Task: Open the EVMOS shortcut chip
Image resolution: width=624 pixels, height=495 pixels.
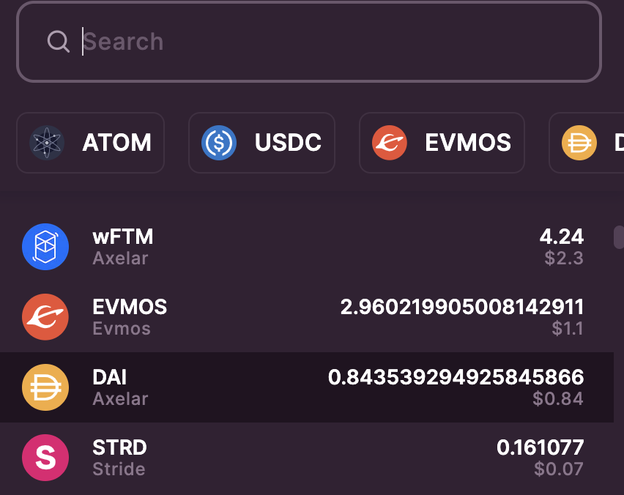Action: [x=442, y=142]
